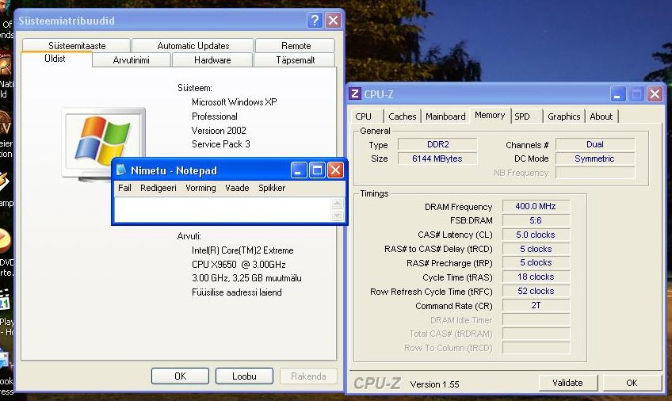Close the Nimetu Notepad window
672x401 pixels.
335,170
